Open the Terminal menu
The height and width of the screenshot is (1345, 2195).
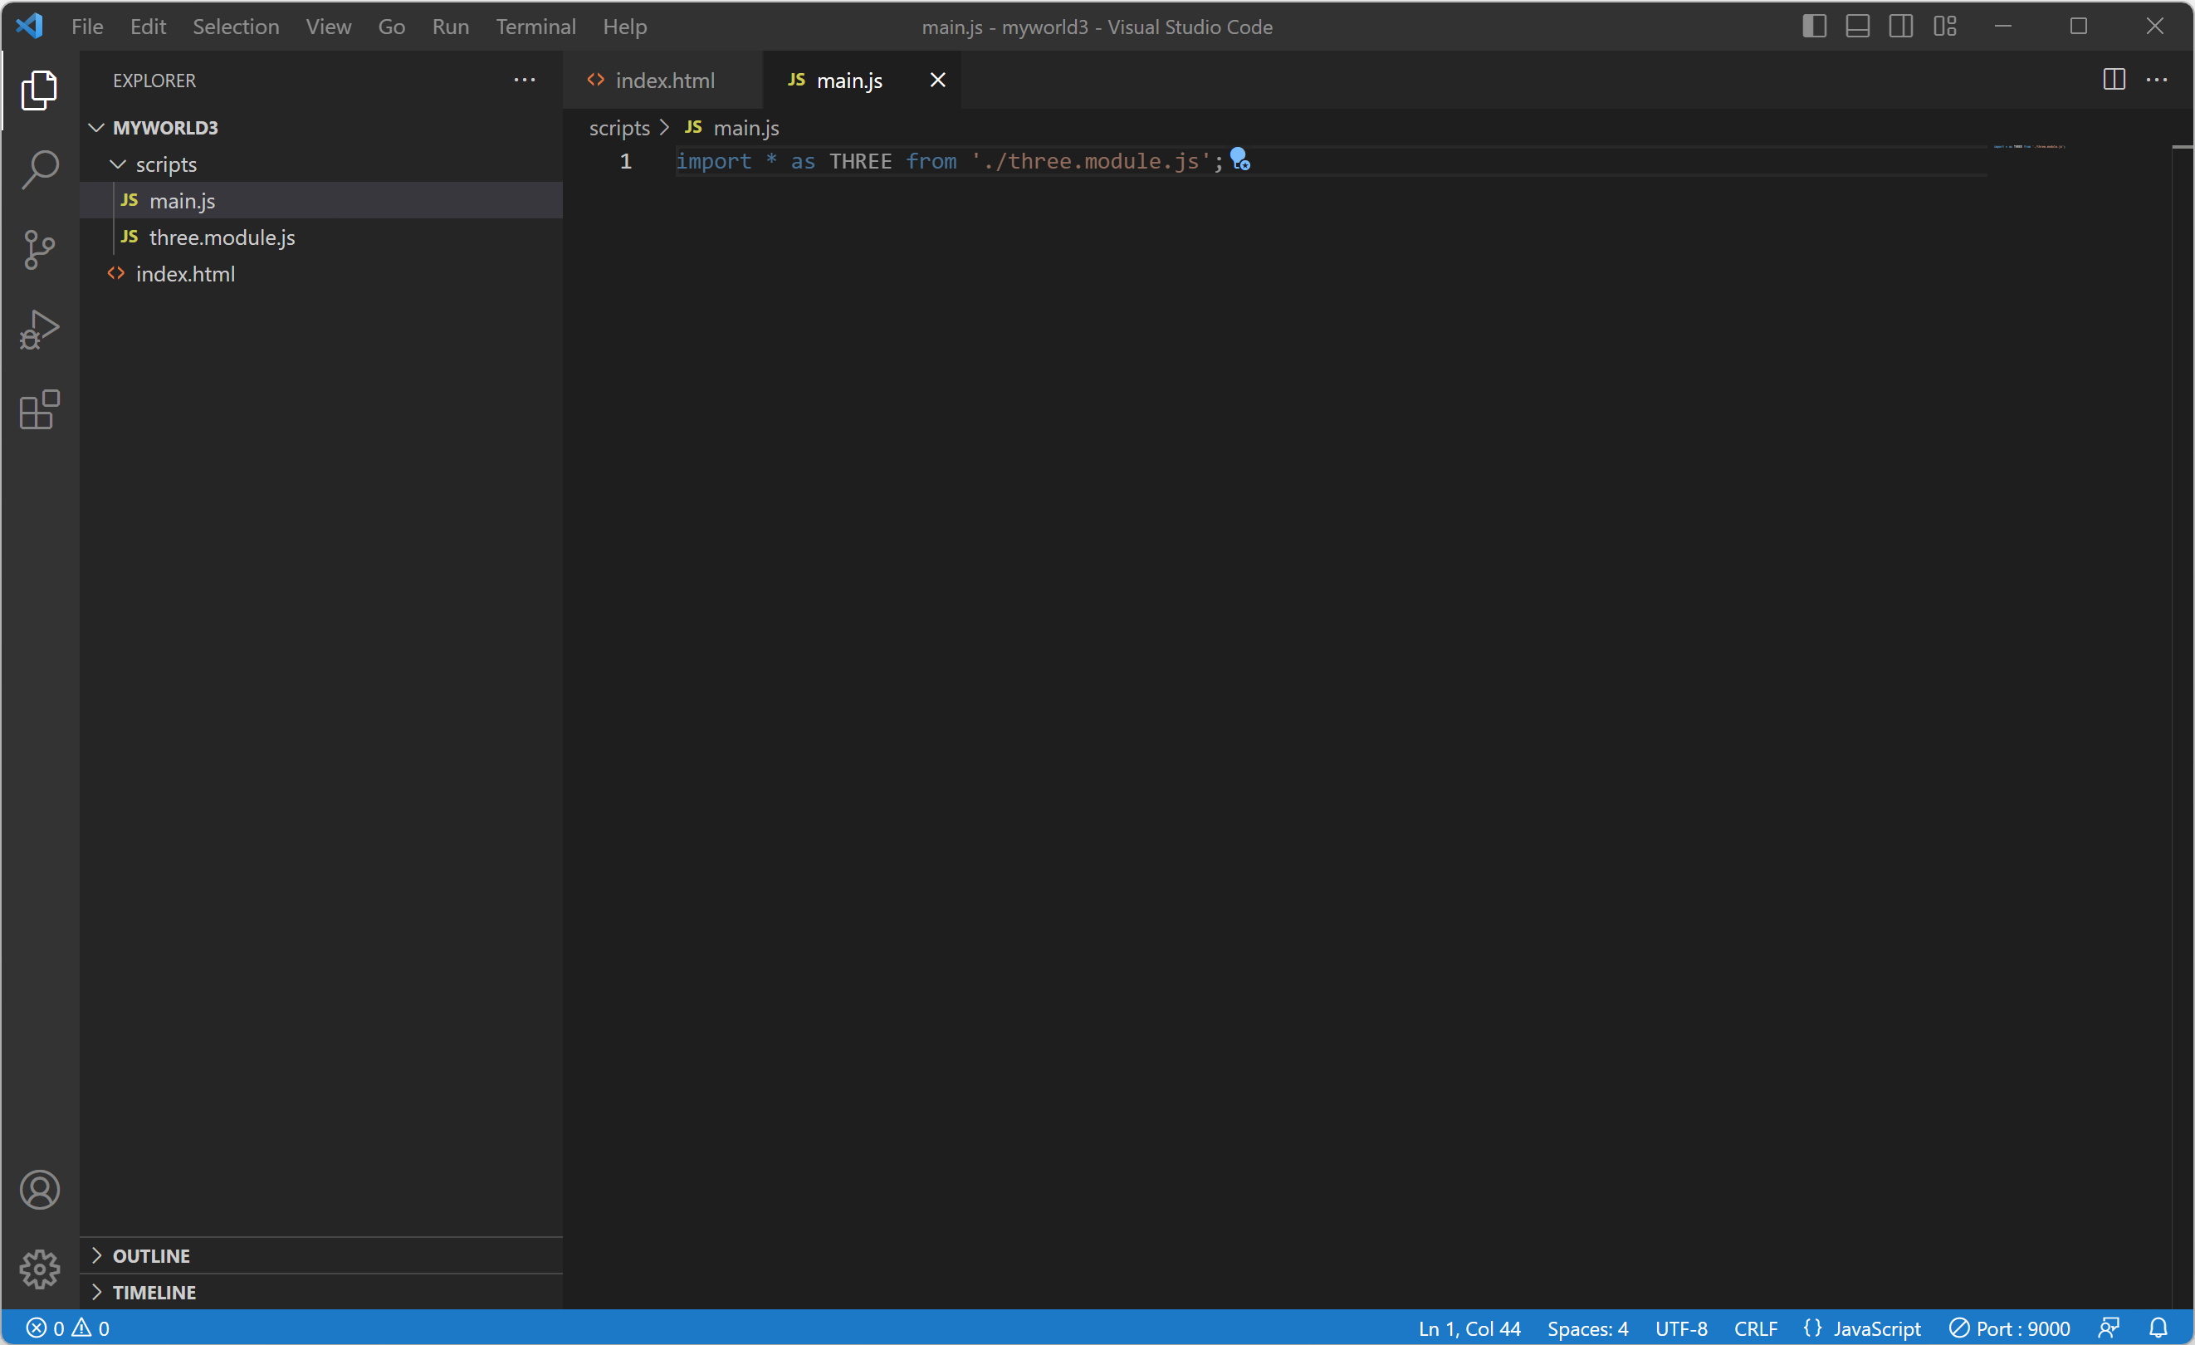pos(535,27)
